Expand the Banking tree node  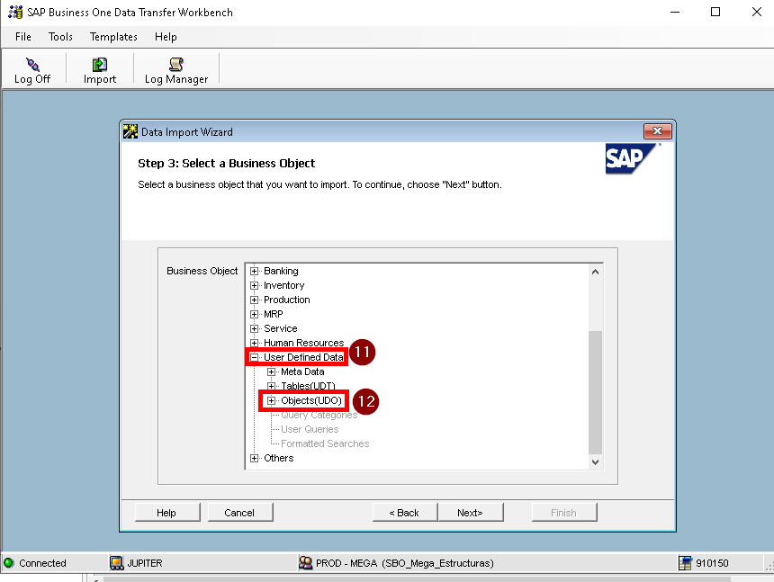(254, 271)
